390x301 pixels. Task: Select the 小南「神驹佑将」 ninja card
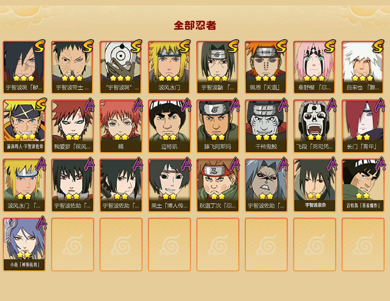coord(24,245)
